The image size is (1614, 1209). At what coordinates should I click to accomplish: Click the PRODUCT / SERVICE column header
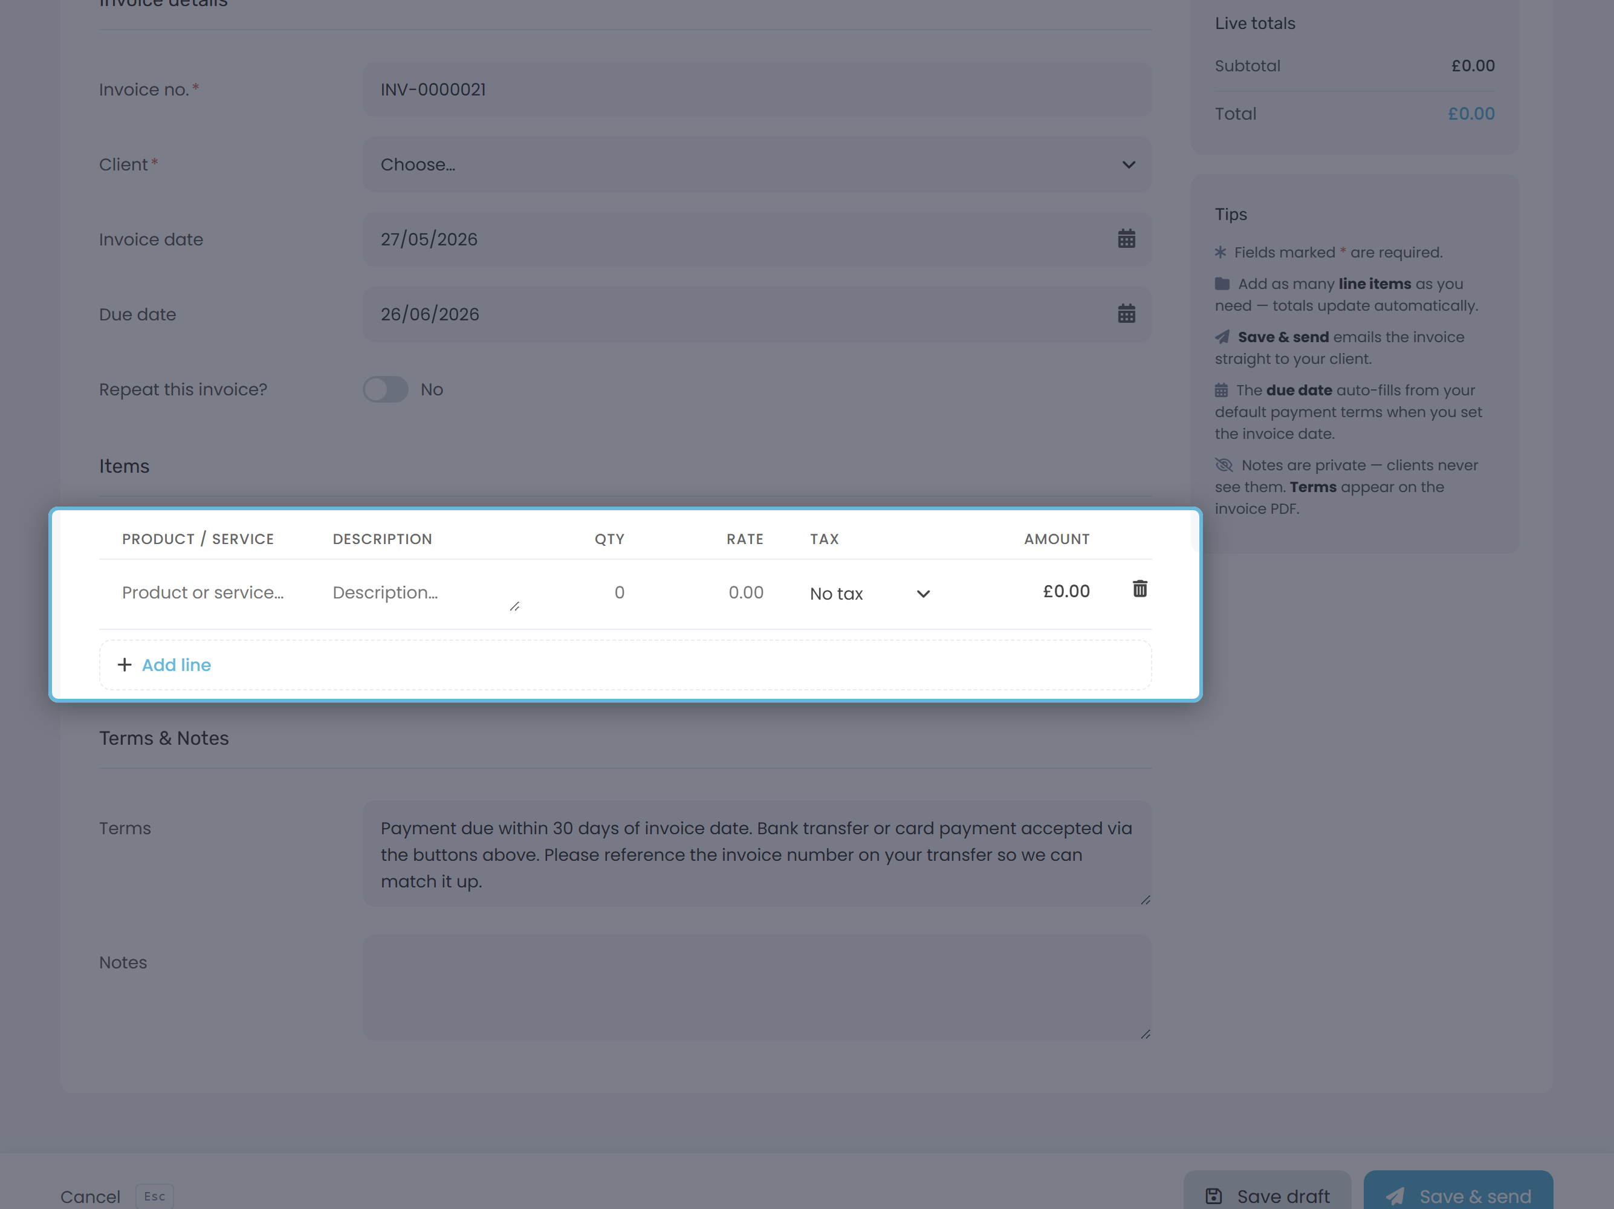[x=198, y=539]
